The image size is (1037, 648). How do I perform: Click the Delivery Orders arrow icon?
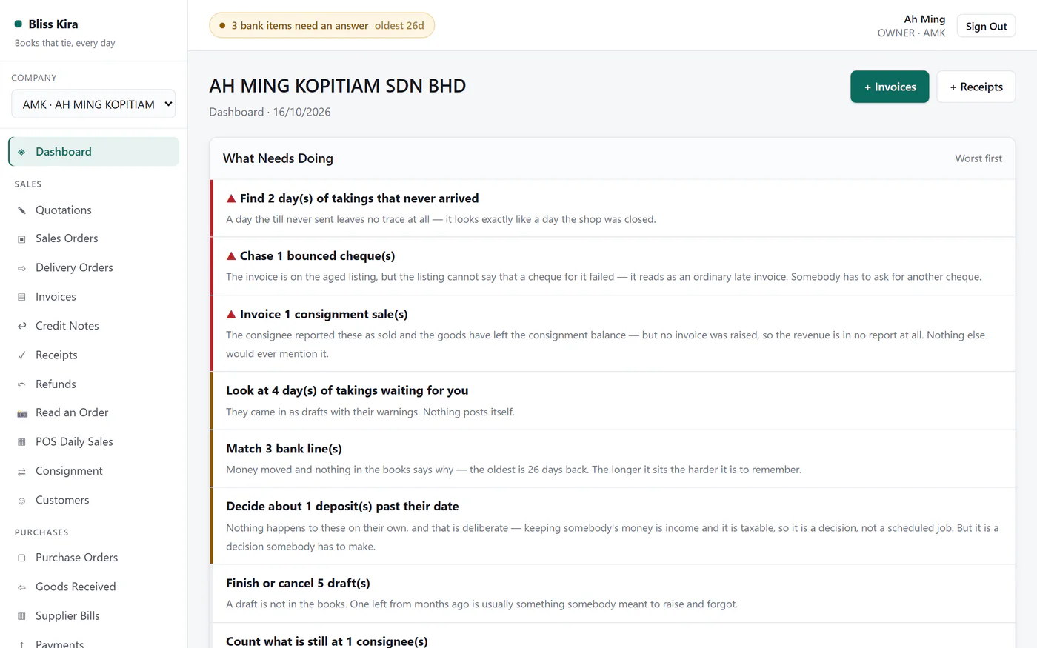click(21, 268)
